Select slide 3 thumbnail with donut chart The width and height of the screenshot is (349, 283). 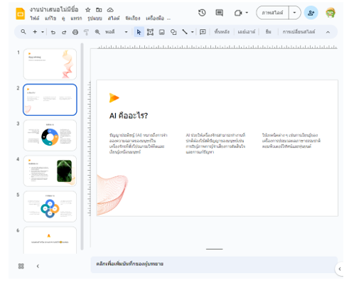[50, 135]
